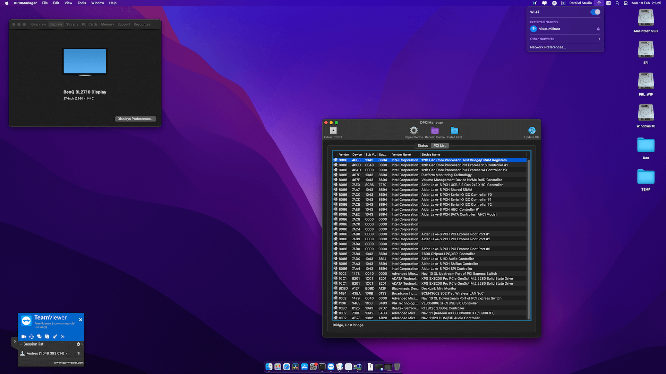The width and height of the screenshot is (666, 374).
Task: Open the Windows 10 drive on desktop
Action: [x=646, y=113]
